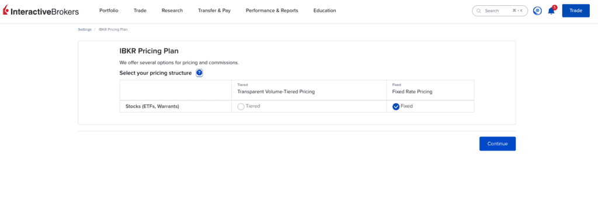The image size is (598, 214).
Task: Go to Settings breadcrumb link
Action: coord(85,29)
